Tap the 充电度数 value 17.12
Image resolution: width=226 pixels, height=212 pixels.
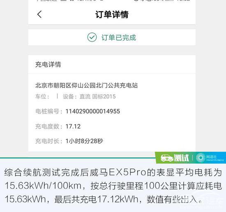73,126
